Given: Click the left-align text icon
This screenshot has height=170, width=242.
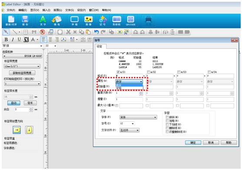Looking at the screenshot, I should pos(44,40).
